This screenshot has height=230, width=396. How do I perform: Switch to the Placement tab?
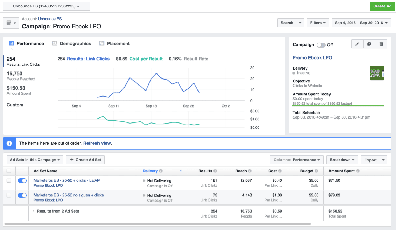pyautogui.click(x=115, y=44)
